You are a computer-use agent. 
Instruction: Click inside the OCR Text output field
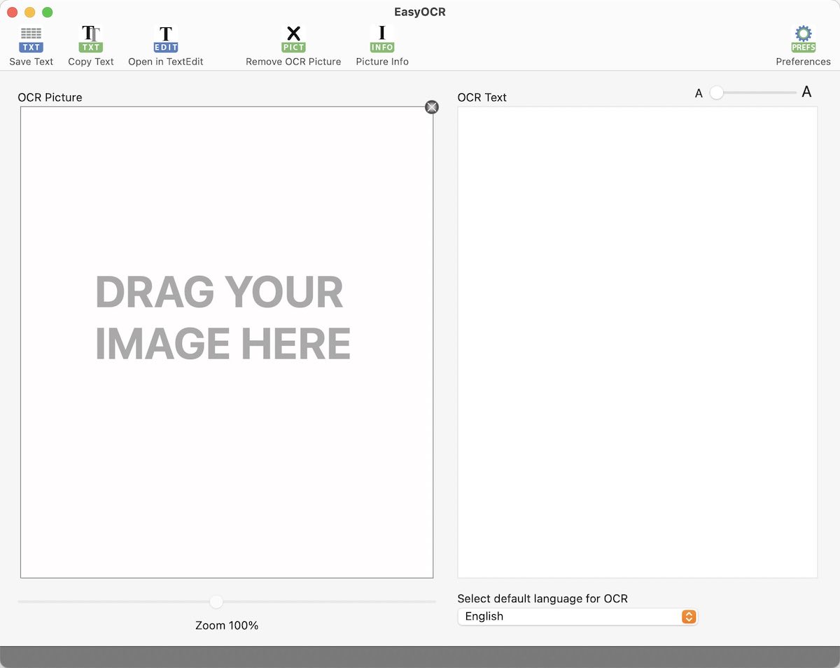(638, 342)
